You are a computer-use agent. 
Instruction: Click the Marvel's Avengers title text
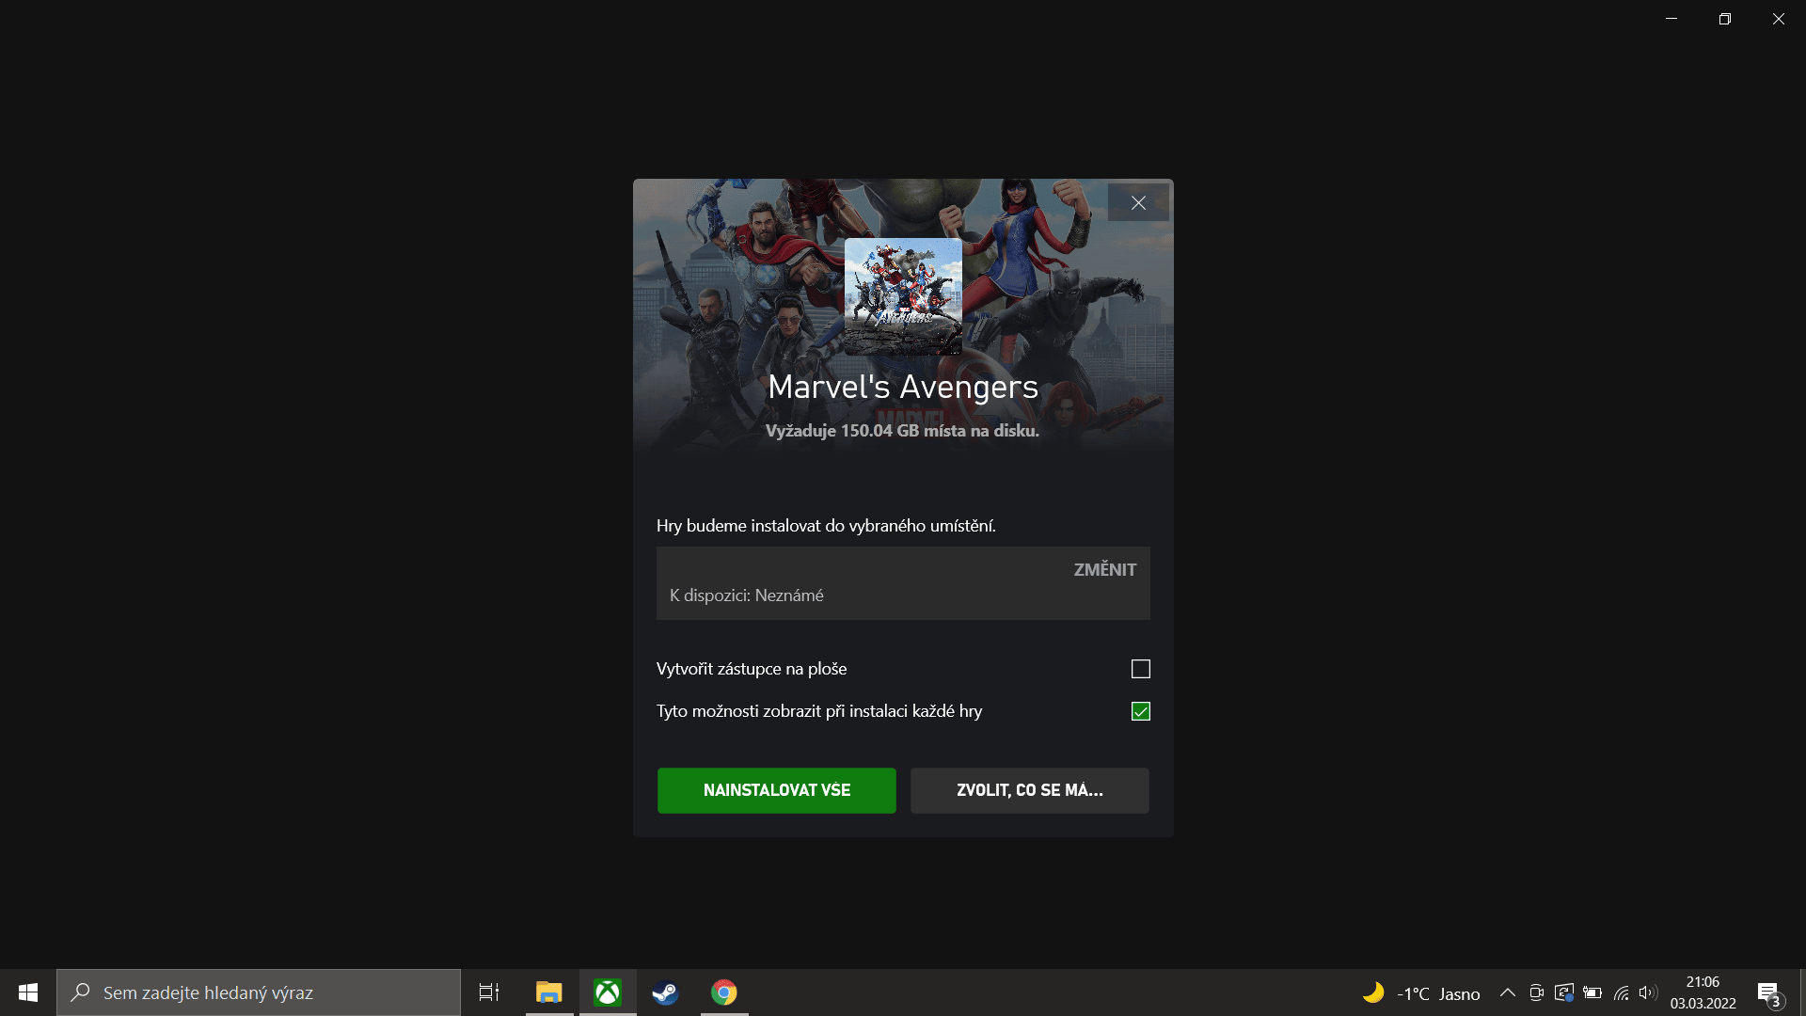pyautogui.click(x=903, y=387)
